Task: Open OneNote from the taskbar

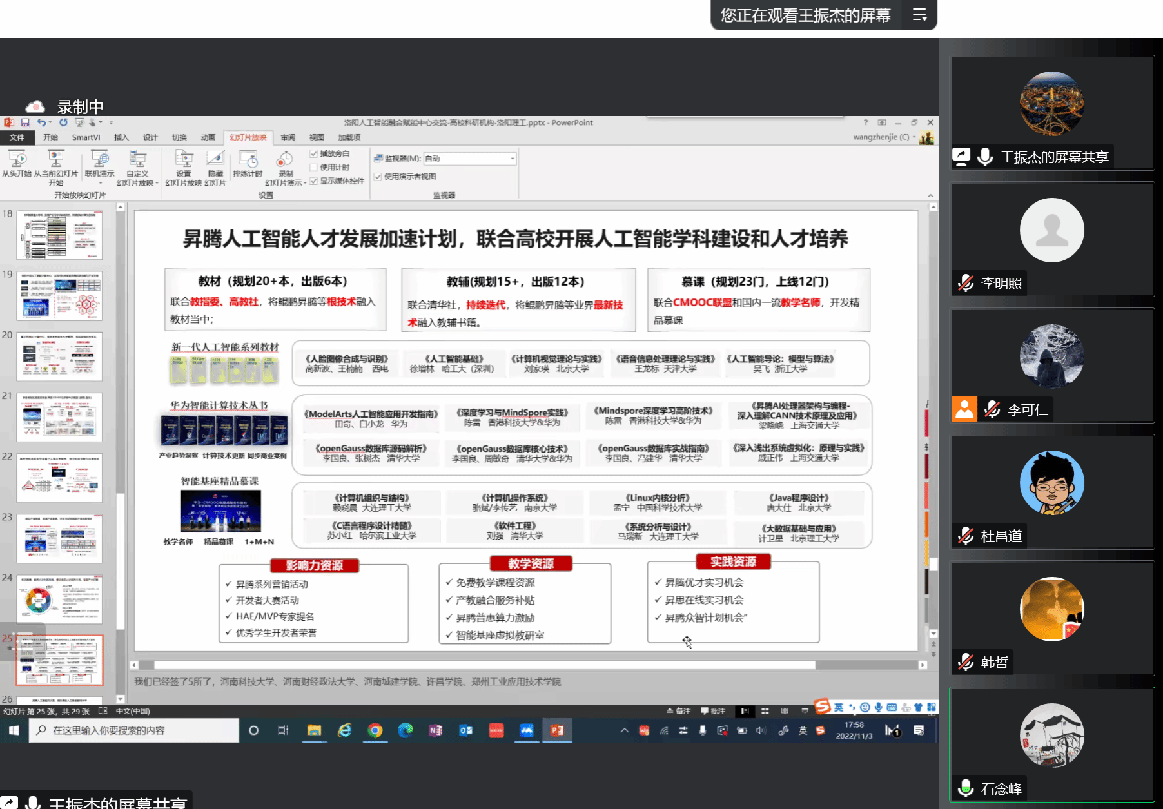Action: click(436, 730)
